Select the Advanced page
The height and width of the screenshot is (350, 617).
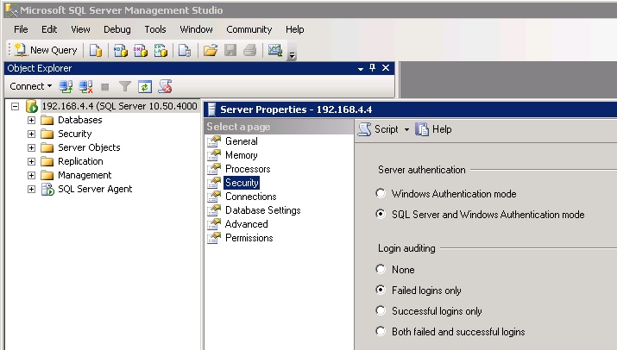point(246,224)
